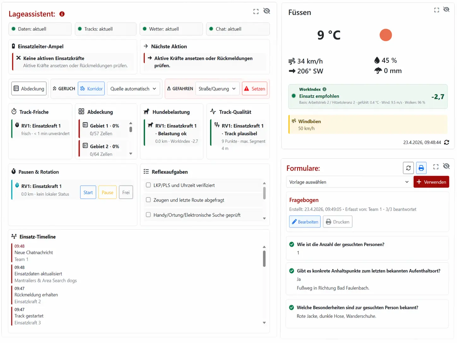The width and height of the screenshot is (457, 343).
Task: Click the printer icon in Formulare header
Action: point(421,168)
